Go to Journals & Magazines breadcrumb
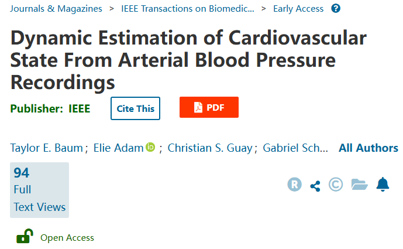This screenshot has width=403, height=249. [56, 9]
